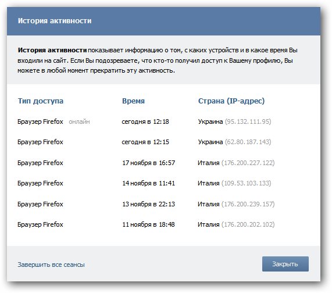Click Завершить все сеансы link
This screenshot has width=332, height=293.
click(51, 265)
